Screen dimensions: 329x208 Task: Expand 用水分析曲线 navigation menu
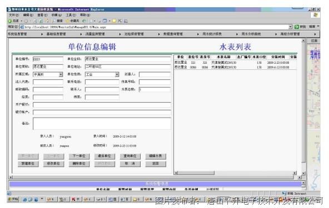259,34
